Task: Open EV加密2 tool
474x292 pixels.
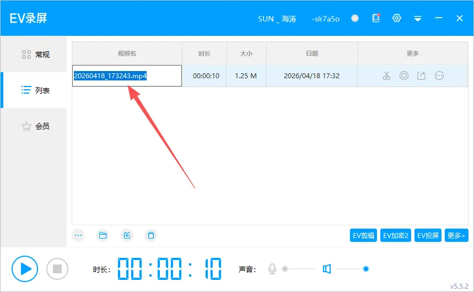Action: coord(396,235)
